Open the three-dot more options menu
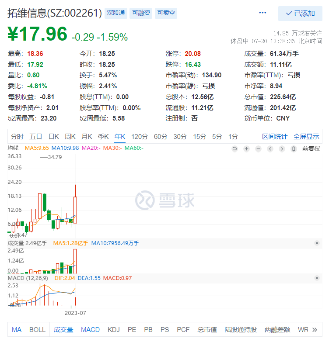 click(262, 13)
